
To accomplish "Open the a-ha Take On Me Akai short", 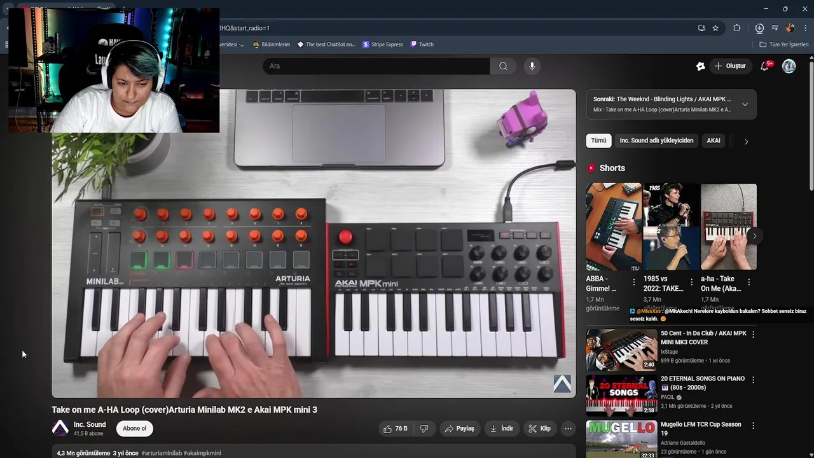I will point(729,227).
